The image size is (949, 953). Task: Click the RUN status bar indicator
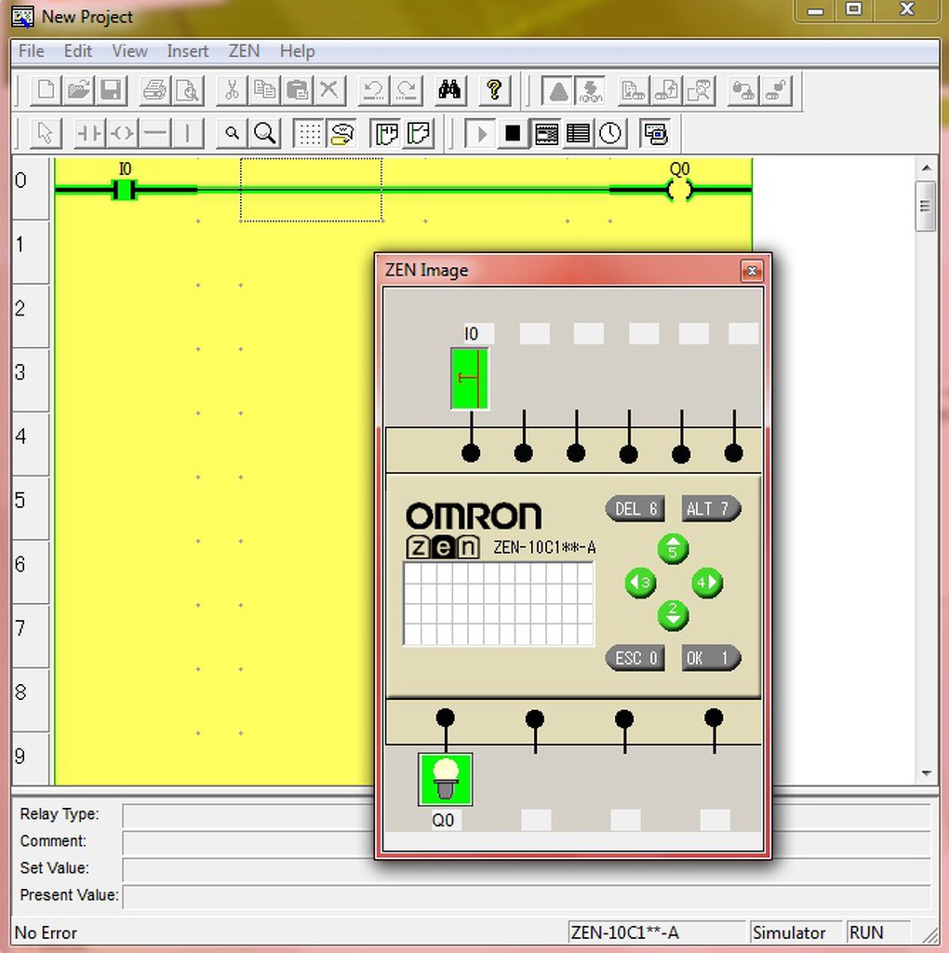(x=878, y=933)
